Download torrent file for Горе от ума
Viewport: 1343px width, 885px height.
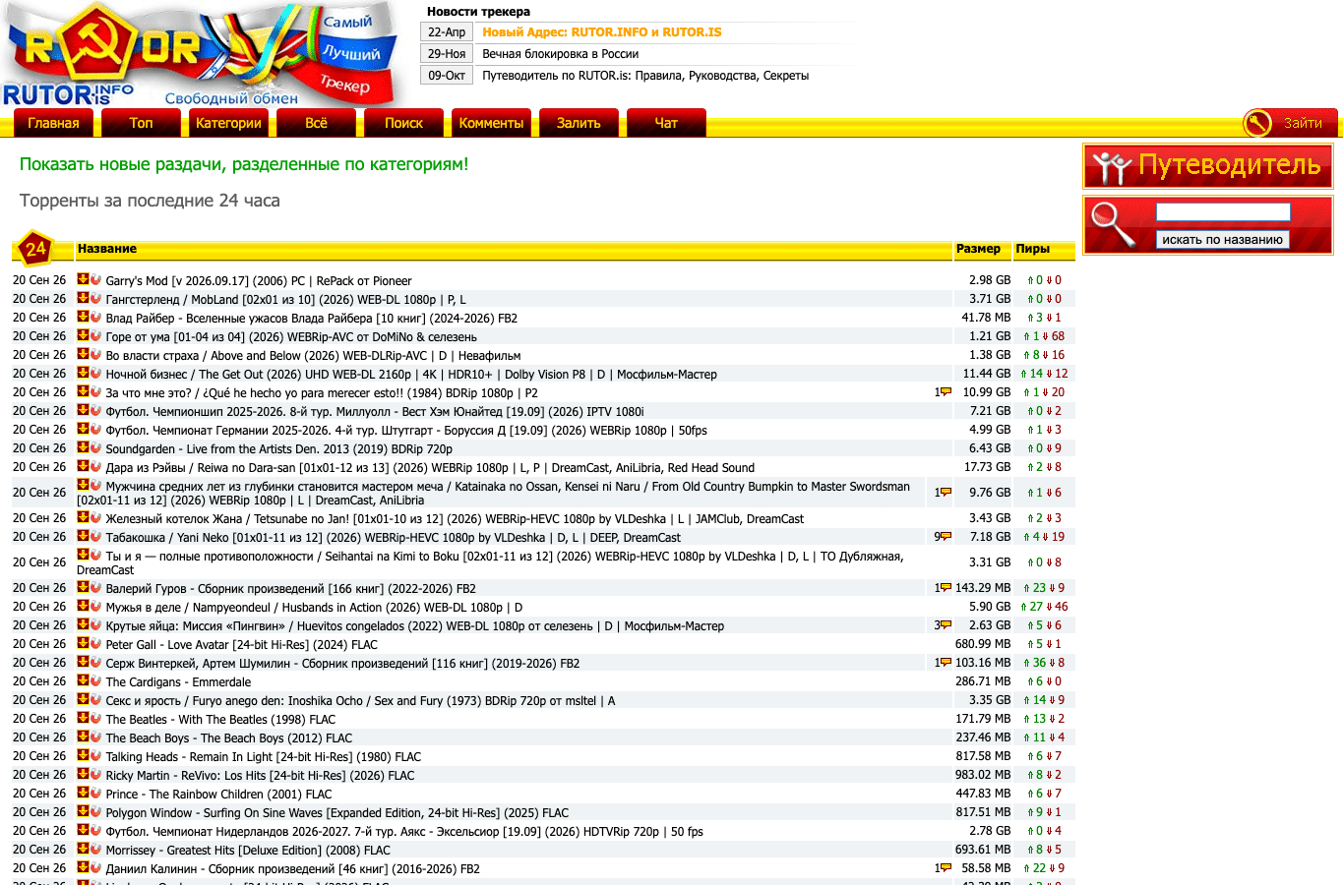(x=84, y=335)
